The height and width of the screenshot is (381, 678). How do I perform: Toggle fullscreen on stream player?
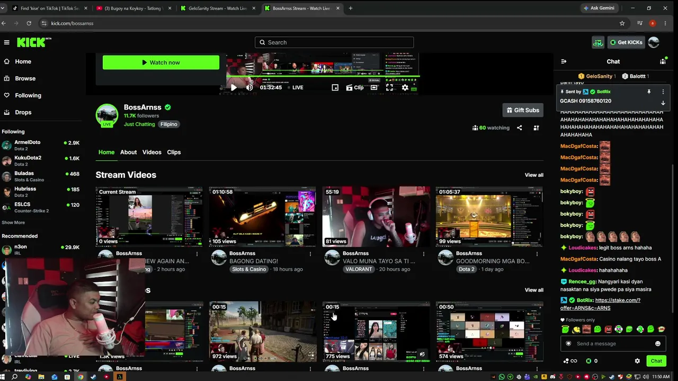tap(389, 87)
